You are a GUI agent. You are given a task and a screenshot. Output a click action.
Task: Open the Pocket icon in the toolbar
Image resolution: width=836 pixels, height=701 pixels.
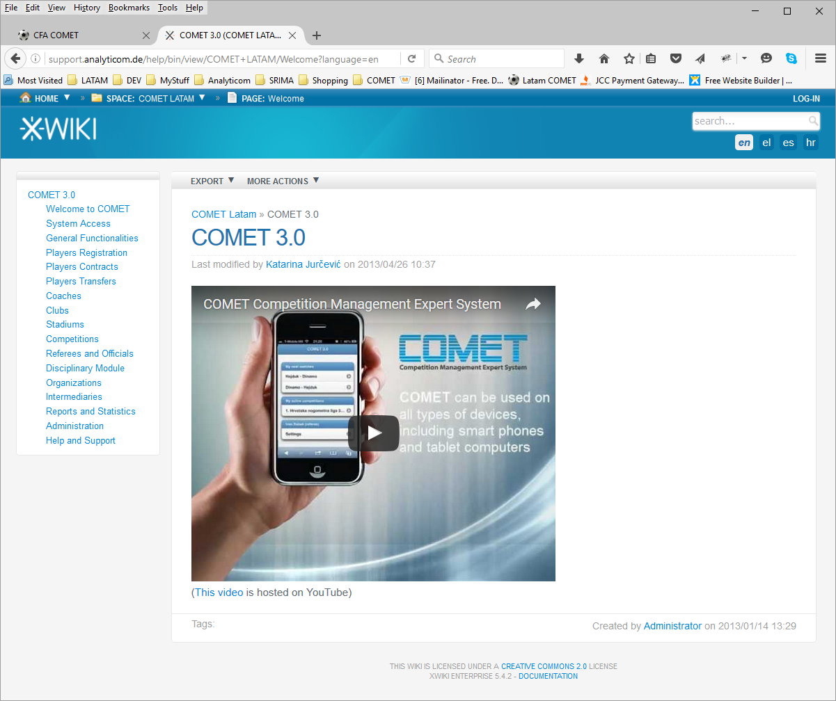click(x=675, y=59)
